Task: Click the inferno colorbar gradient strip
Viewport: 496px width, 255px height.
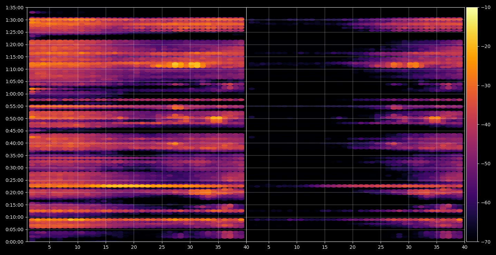Action: (472, 125)
